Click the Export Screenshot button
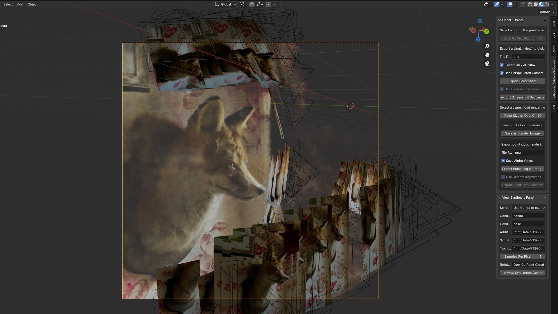 pyautogui.click(x=522, y=81)
